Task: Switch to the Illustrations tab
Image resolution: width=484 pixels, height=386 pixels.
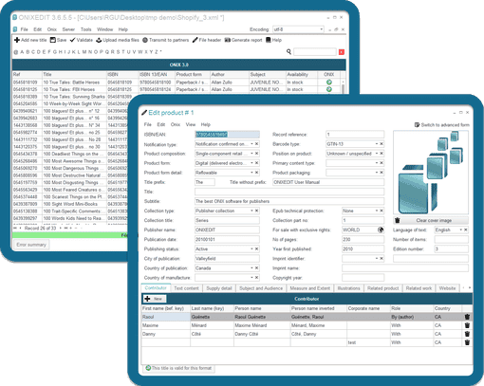Action: [x=348, y=288]
